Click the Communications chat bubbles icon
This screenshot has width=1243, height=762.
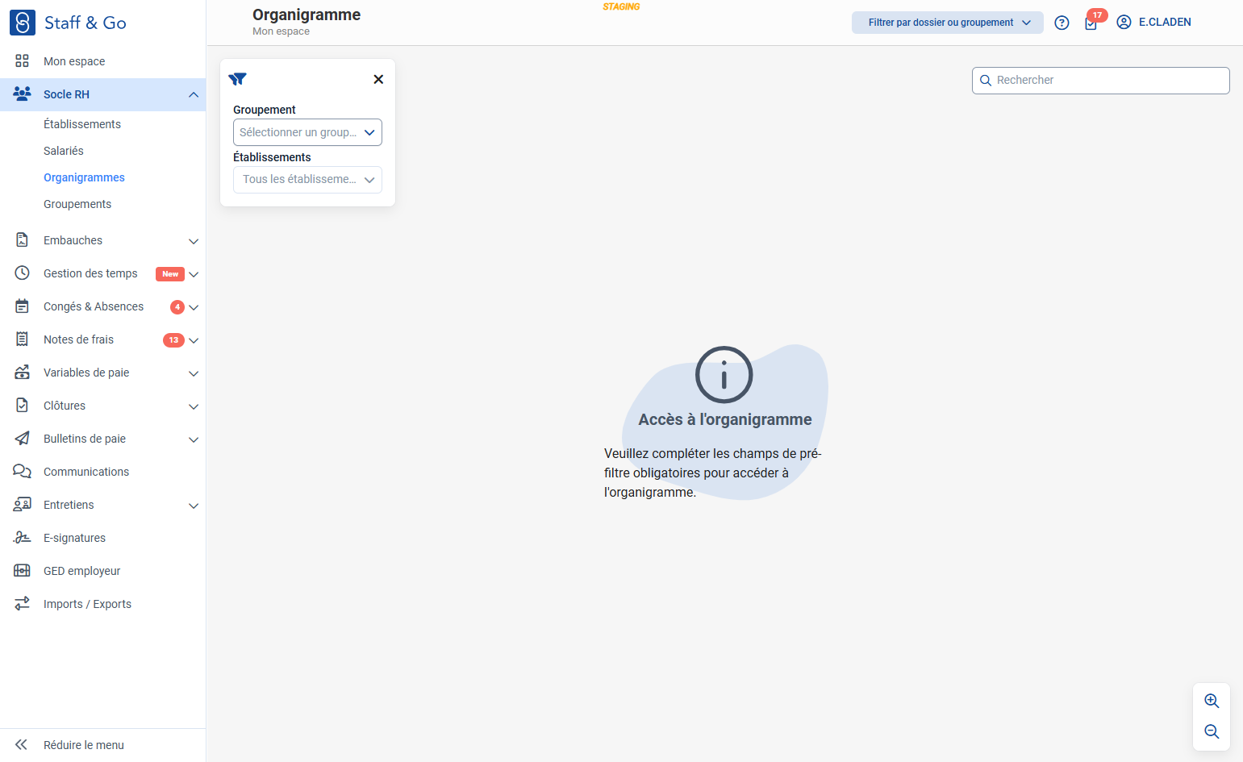pos(23,472)
